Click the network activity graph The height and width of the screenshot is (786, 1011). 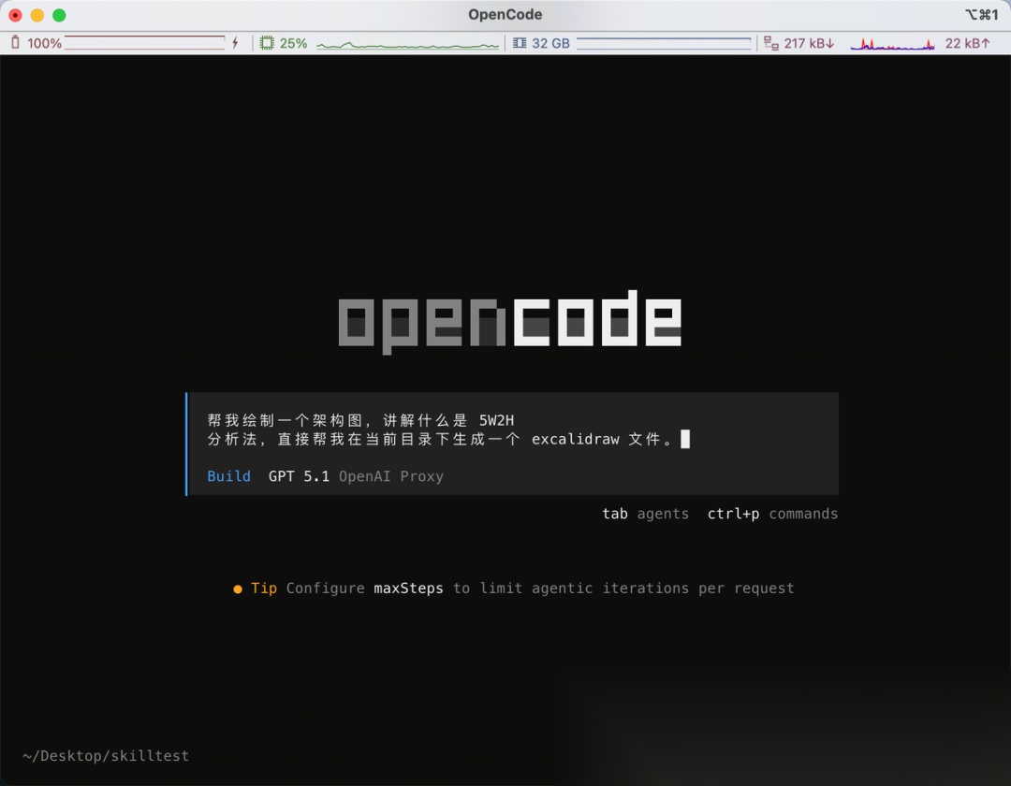click(893, 44)
